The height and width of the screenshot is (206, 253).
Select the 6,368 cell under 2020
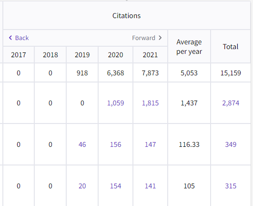(x=115, y=73)
